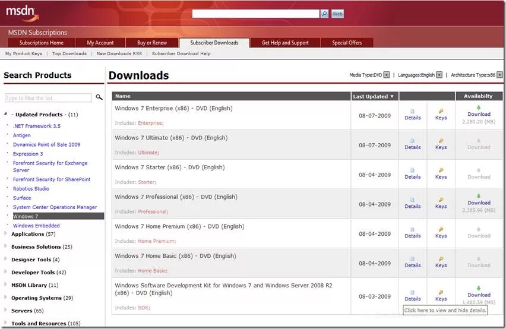View Keys for Windows 7 Ultimate

coord(441,144)
